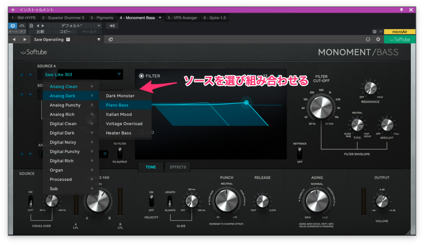The height and width of the screenshot is (245, 424).
Task: Select Piano Bass from the submenu
Action: (117, 105)
